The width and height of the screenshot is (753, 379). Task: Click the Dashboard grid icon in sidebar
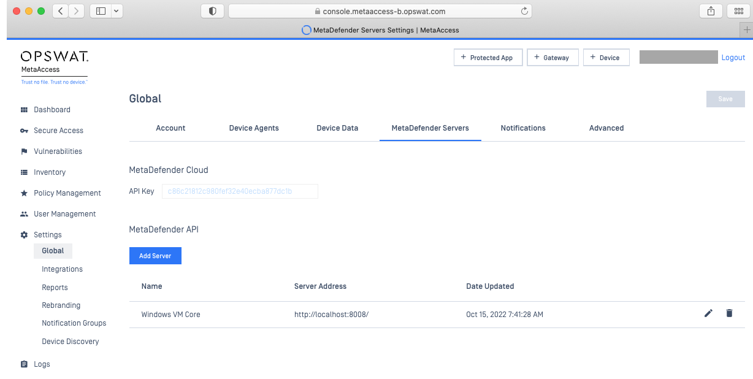point(25,110)
